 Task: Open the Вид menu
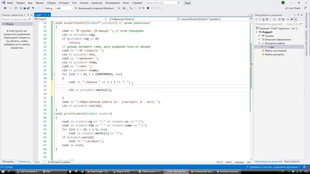[x=30, y=3]
